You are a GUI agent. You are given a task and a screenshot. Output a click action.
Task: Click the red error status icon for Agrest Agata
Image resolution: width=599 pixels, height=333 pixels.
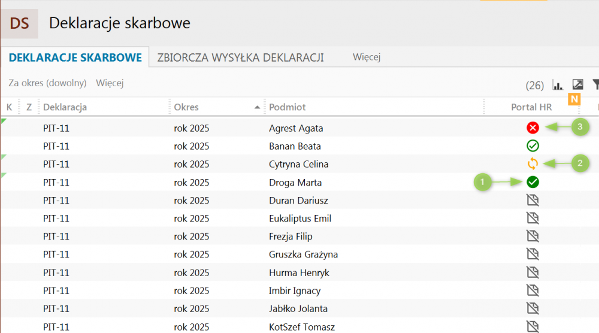(x=533, y=128)
